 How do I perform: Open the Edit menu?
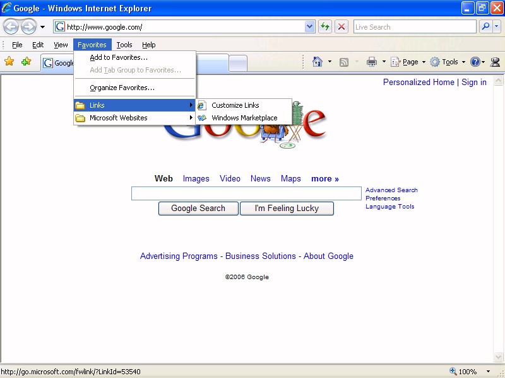pos(38,45)
